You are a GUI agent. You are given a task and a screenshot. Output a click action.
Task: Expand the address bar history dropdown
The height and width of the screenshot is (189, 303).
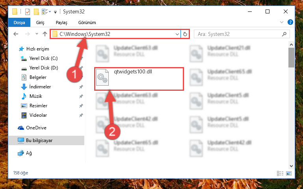click(177, 34)
